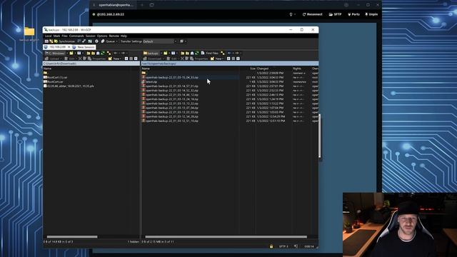This screenshot has height=257, width=457.
Task: Click SFTP in the terminal window
Action: click(x=335, y=14)
